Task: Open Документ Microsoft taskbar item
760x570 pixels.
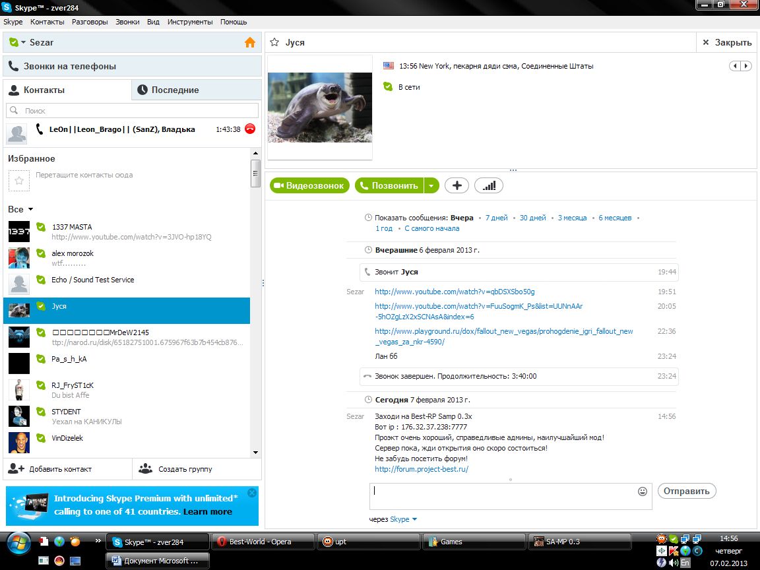Action: [x=158, y=561]
